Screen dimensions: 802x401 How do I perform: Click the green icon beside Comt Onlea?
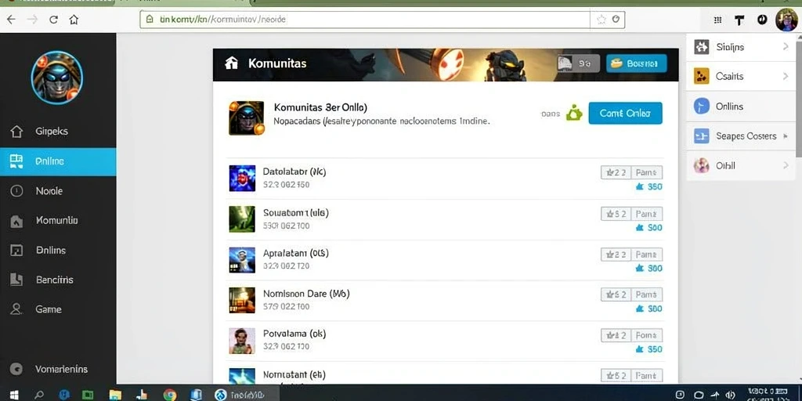tap(574, 113)
